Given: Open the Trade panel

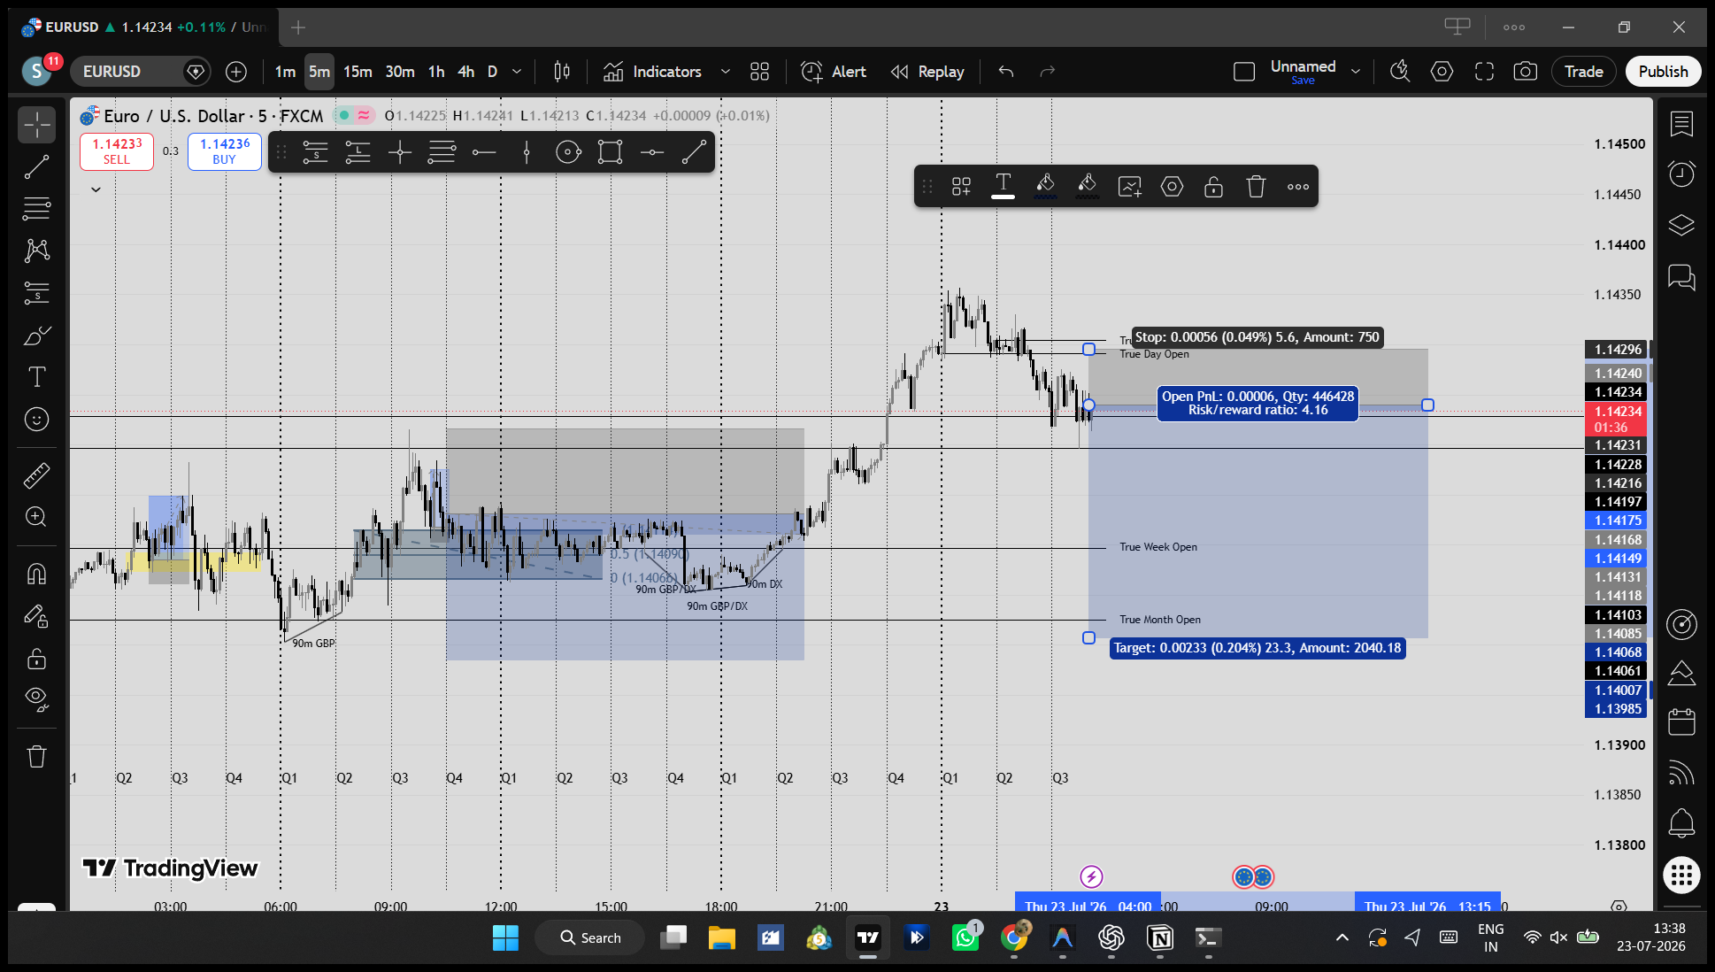Looking at the screenshot, I should tap(1584, 72).
